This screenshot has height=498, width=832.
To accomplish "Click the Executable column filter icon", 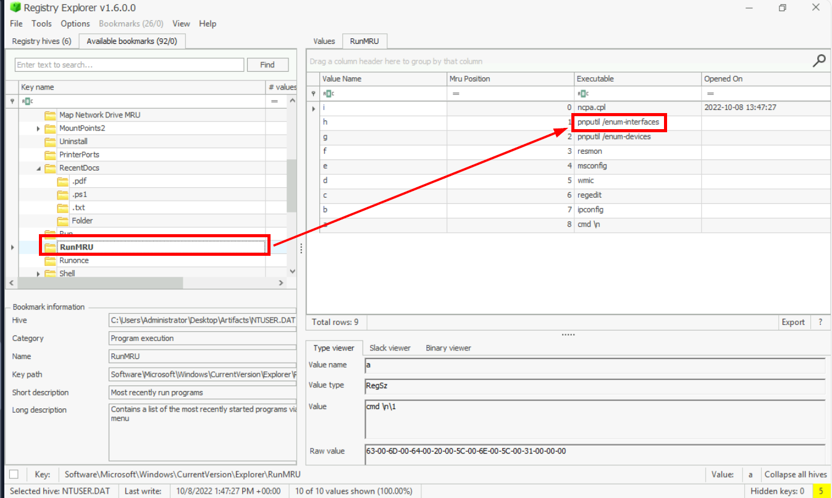I will (x=583, y=94).
